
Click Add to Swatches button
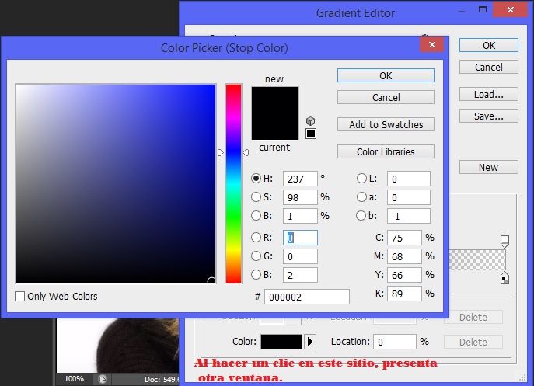pyautogui.click(x=386, y=124)
